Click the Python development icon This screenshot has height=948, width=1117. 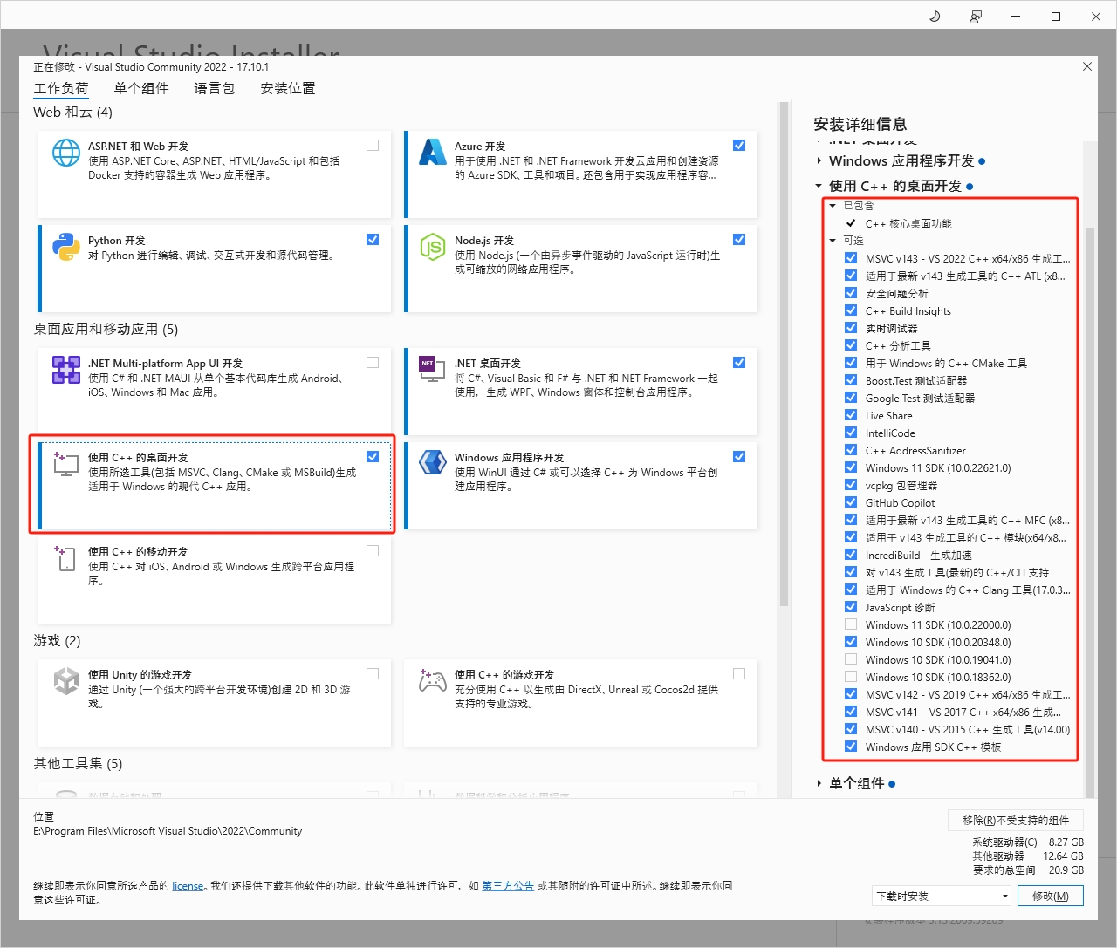click(x=66, y=247)
